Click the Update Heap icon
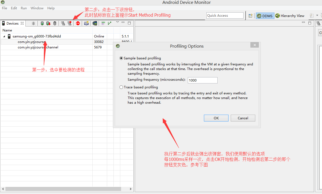This screenshot has width=322, height=194. 42,23
